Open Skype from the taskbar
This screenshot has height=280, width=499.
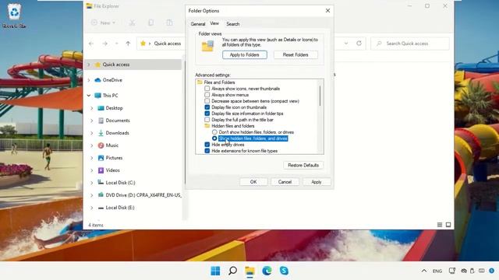coord(284,271)
